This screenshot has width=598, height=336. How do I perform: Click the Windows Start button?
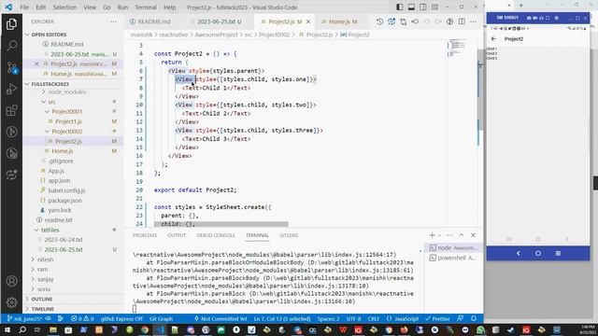(7, 329)
